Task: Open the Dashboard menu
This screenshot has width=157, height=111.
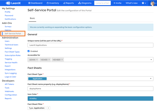Action: 35,3
